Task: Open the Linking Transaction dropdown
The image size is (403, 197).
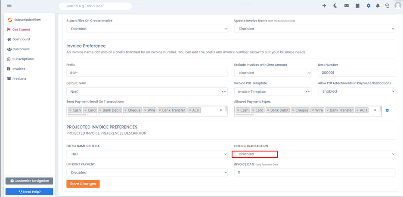Action: click(x=313, y=154)
